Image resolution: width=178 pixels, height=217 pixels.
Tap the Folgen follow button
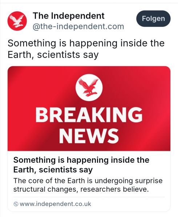point(153,18)
